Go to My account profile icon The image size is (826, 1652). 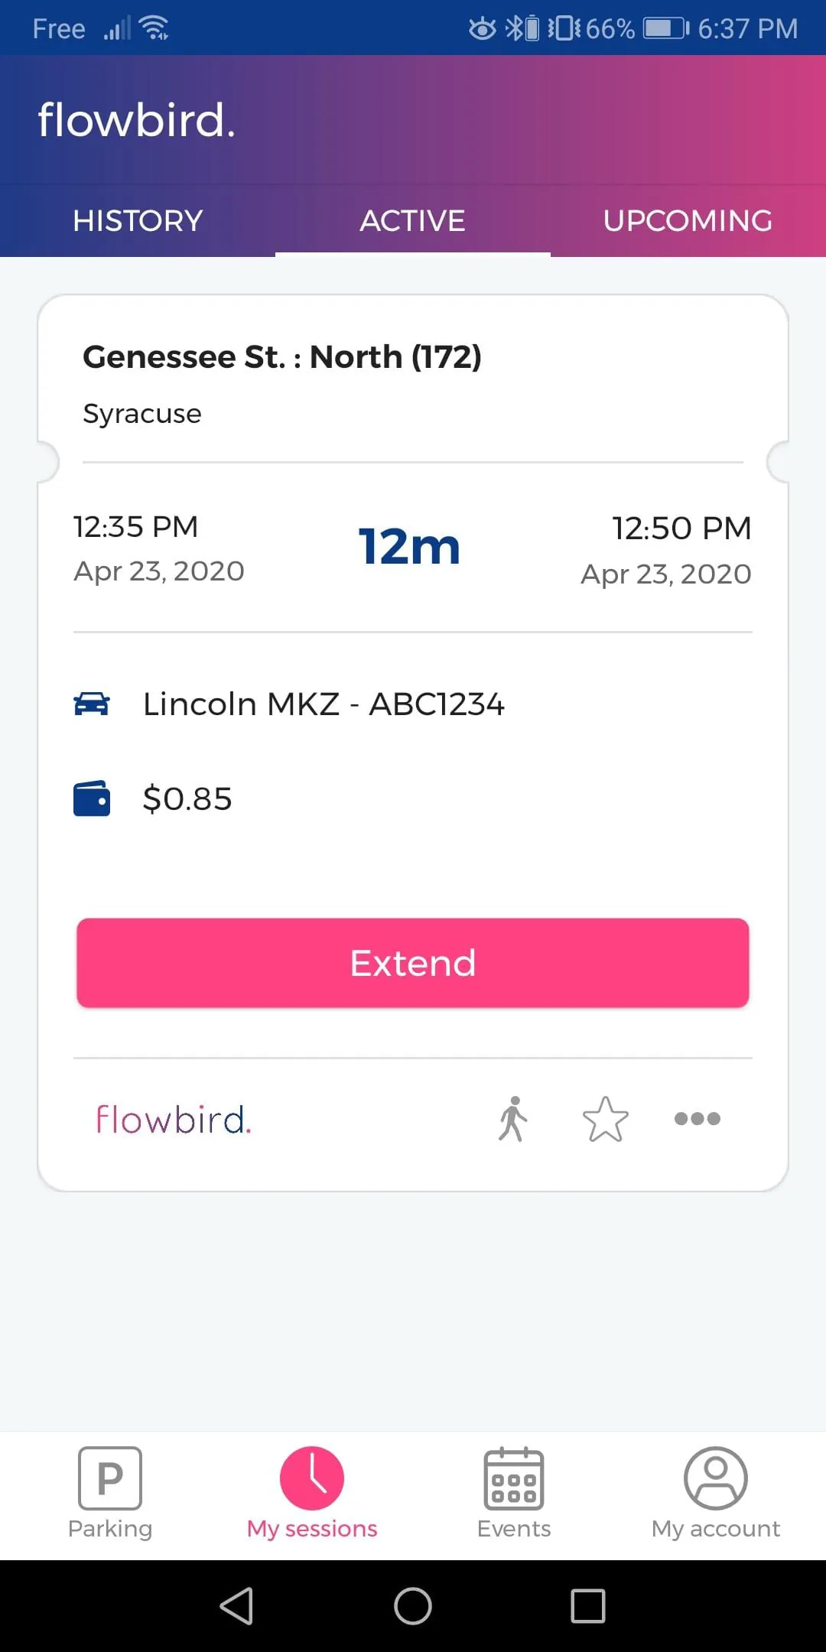(x=716, y=1478)
